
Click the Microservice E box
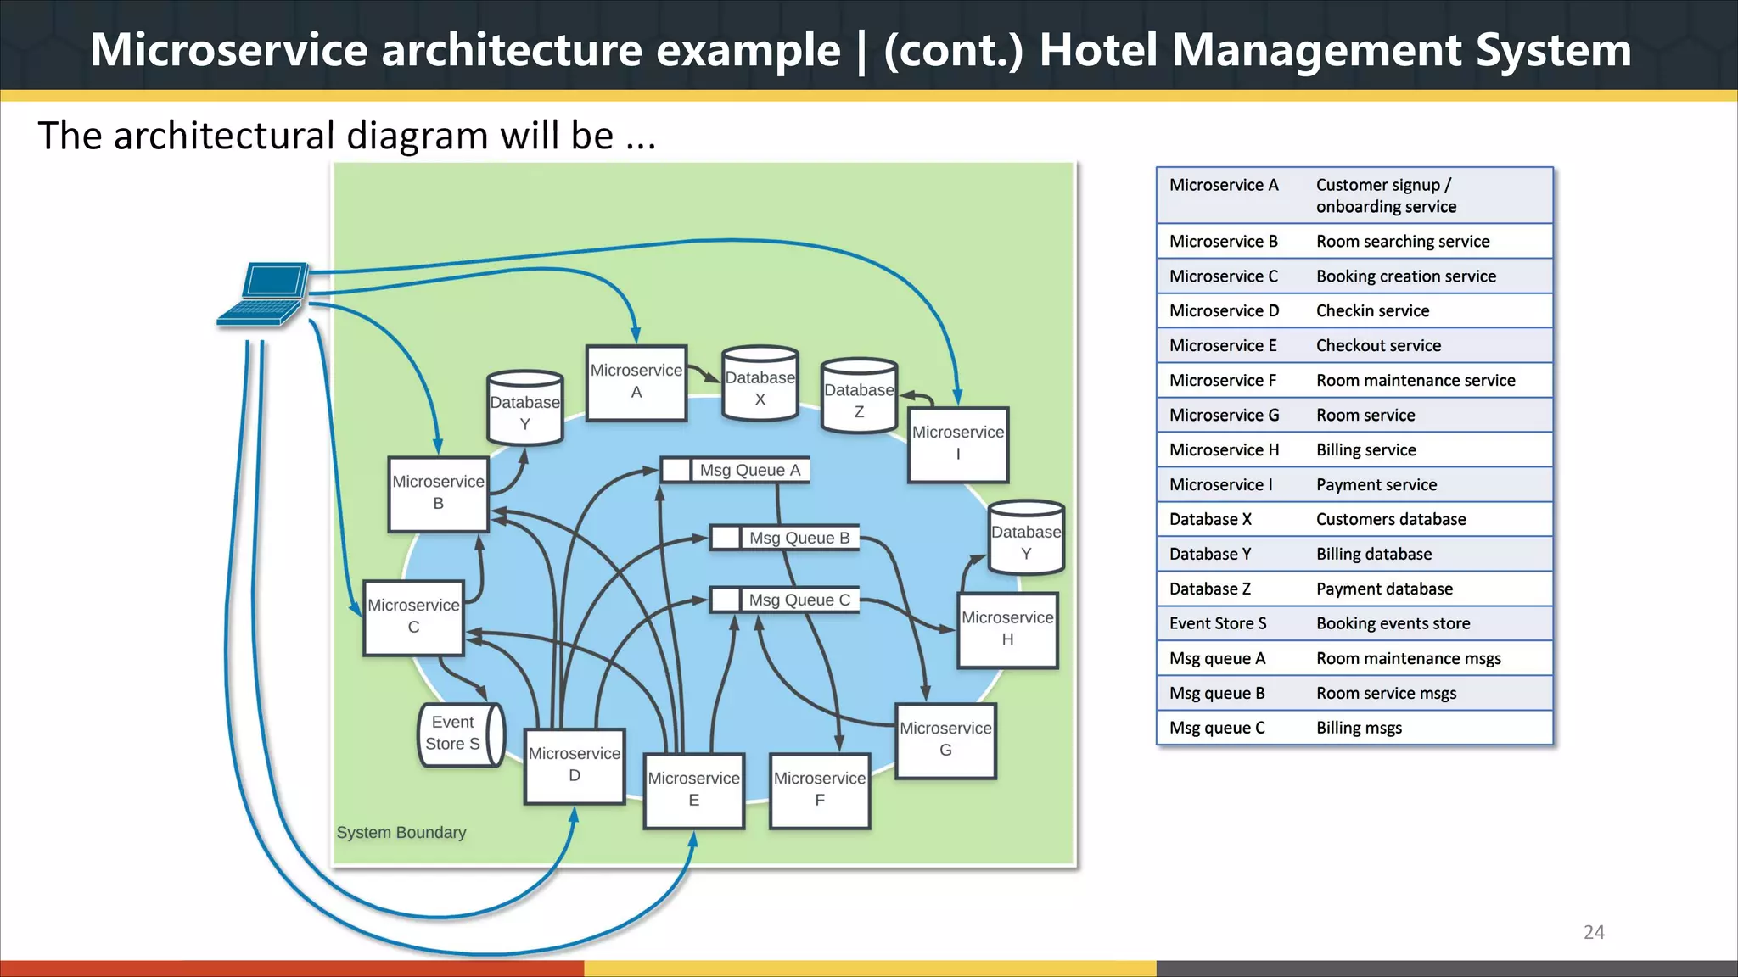(693, 790)
